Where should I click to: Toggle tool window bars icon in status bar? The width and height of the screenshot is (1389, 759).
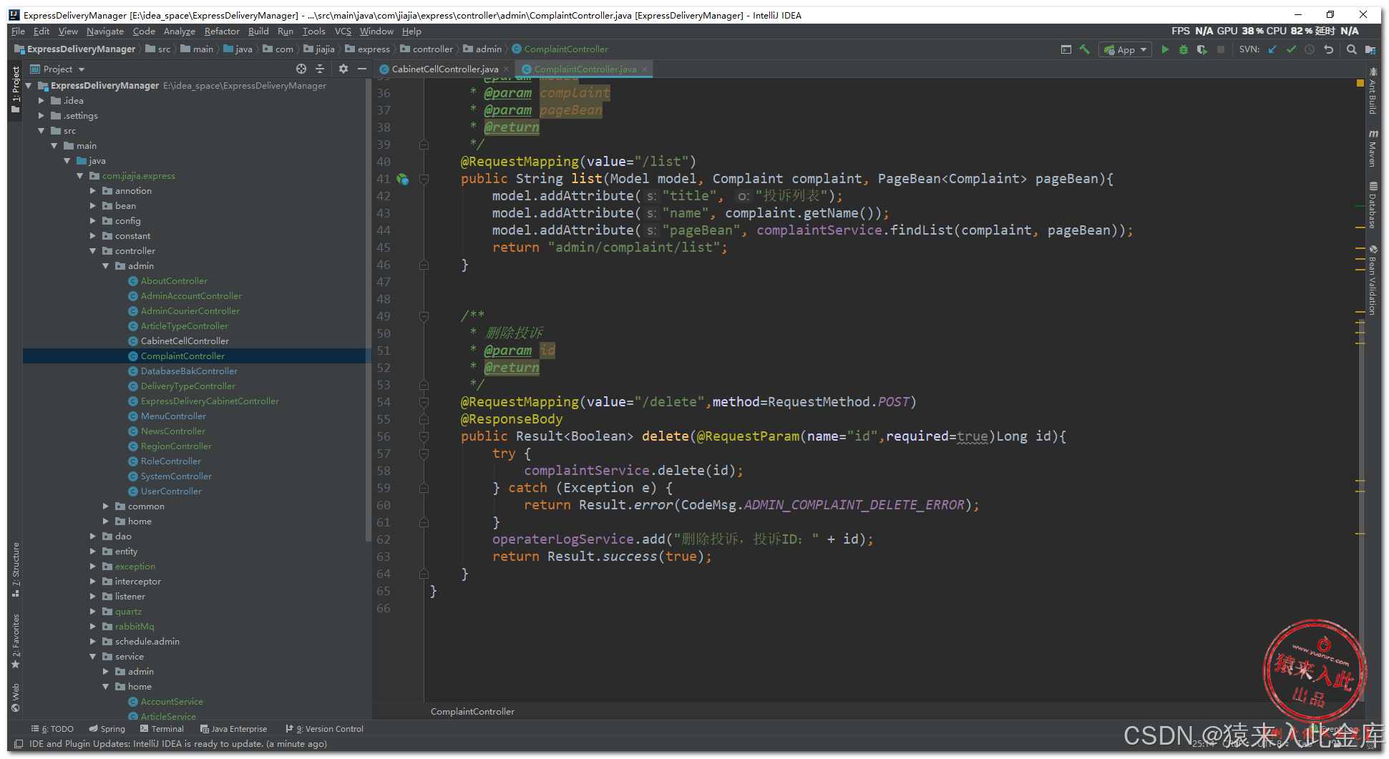[19, 744]
